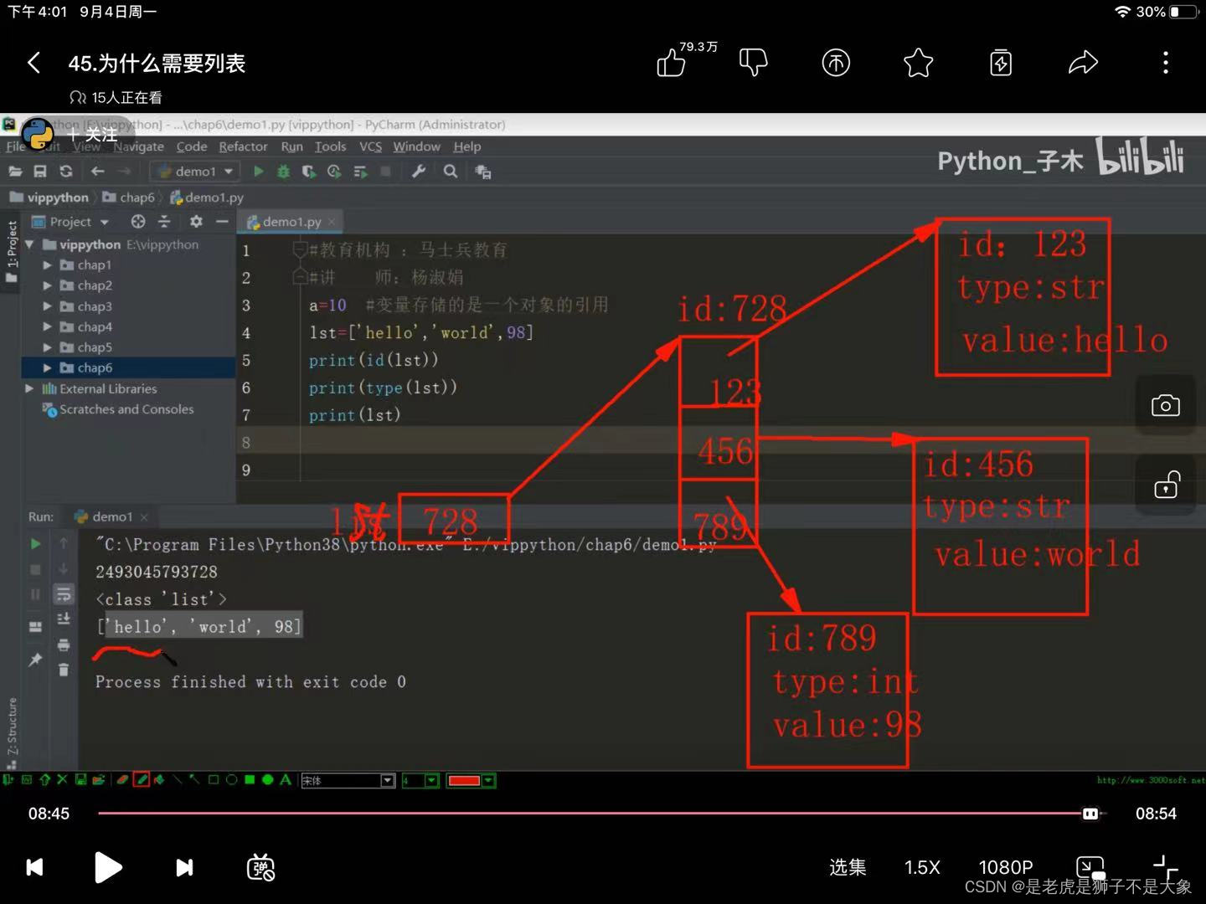Expand the chap6 folder

click(x=48, y=367)
